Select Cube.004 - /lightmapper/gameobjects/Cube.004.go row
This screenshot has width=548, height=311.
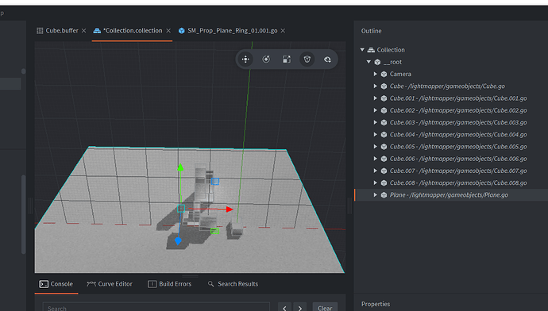451,134
